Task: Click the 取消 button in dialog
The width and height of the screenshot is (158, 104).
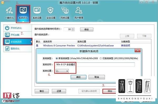Action: (97, 77)
